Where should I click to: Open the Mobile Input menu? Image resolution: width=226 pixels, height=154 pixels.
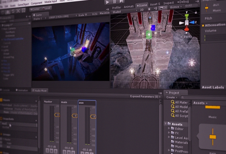(50, 2)
